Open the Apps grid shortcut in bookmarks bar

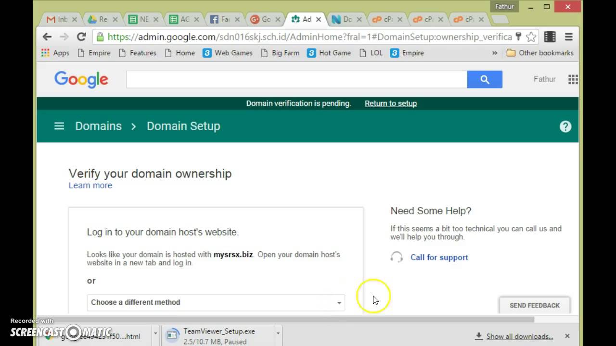[x=55, y=53]
